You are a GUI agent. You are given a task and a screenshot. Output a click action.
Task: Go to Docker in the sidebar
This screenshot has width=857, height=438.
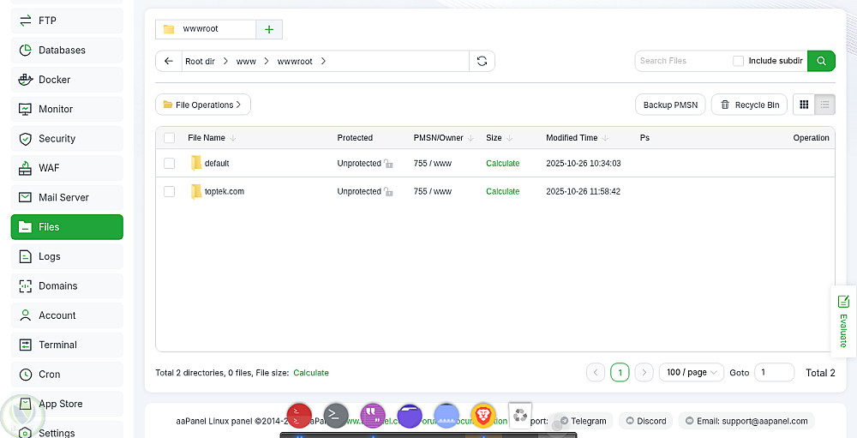[x=67, y=80]
